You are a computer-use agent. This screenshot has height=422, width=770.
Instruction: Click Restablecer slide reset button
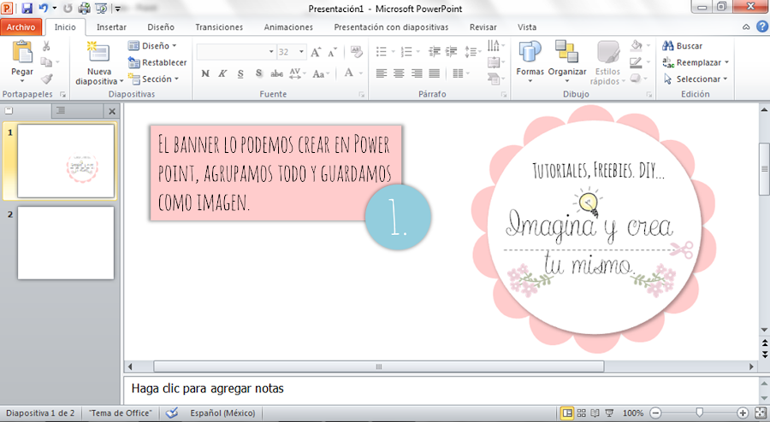tap(157, 62)
